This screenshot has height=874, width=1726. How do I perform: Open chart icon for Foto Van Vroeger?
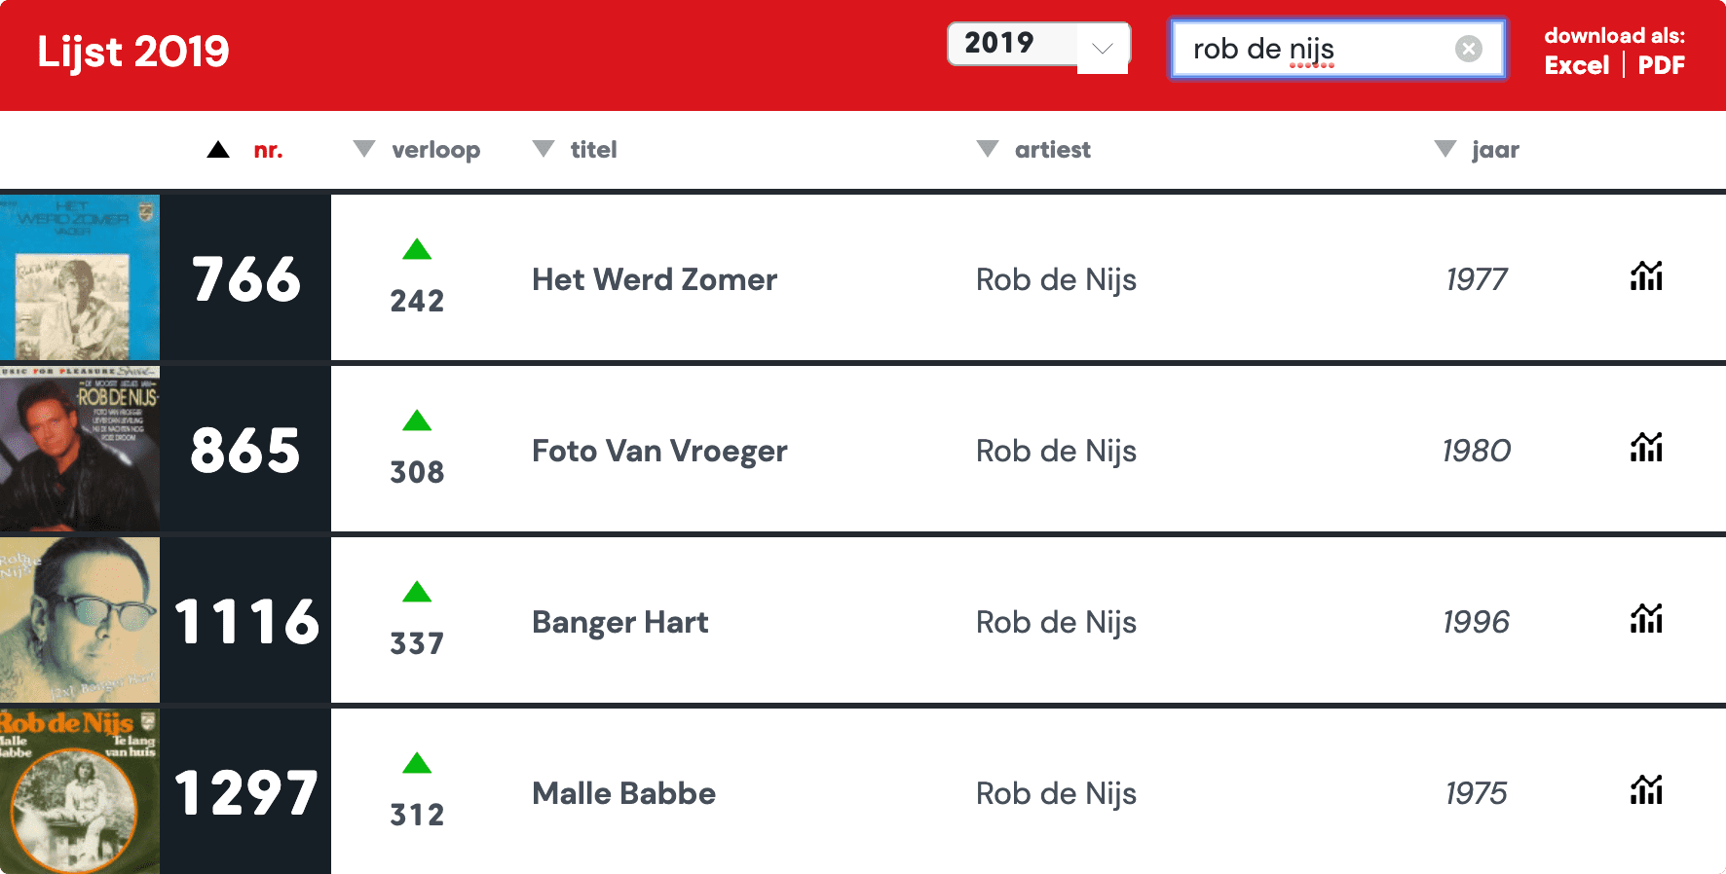point(1646,449)
